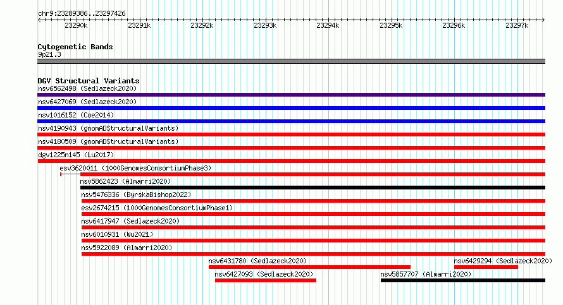
Task: Select the red dgv1225n145 variant bar
Action: [291, 161]
